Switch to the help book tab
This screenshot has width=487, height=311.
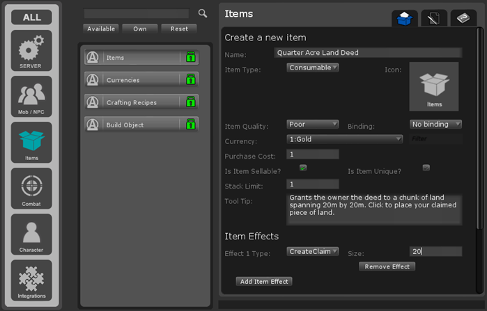[463, 19]
